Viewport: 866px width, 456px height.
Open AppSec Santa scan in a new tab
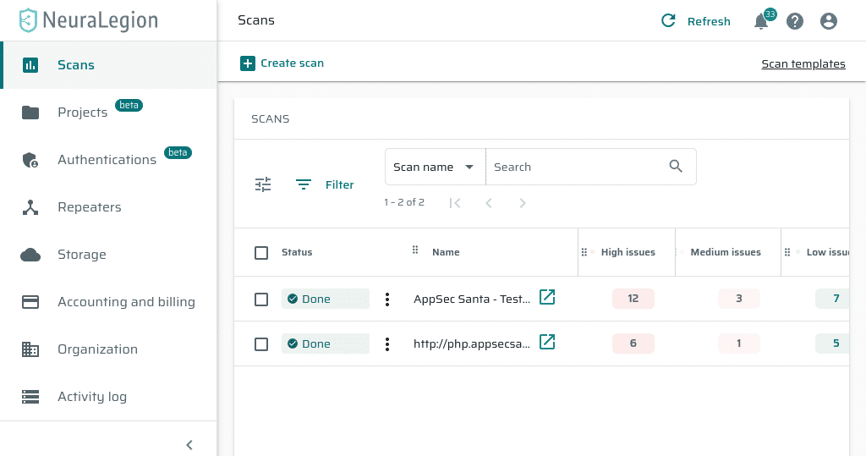coord(547,297)
